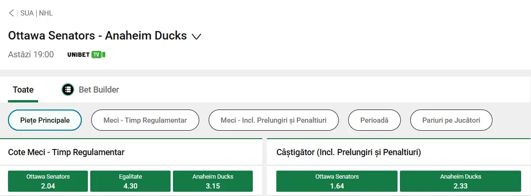Click the round Bet Builder icon
Viewport: 531px width, 196px height.
68,89
